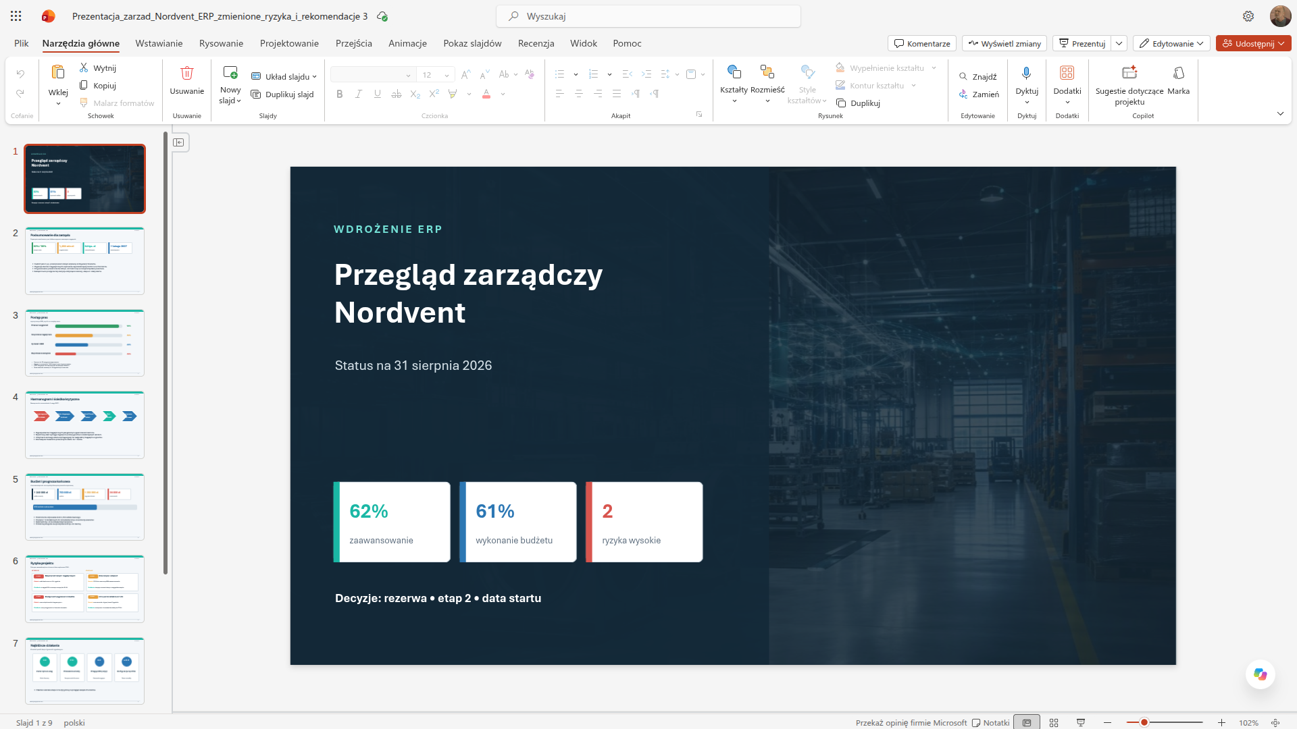Image resolution: width=1297 pixels, height=729 pixels.
Task: Increase font size icon
Action: coord(466,74)
